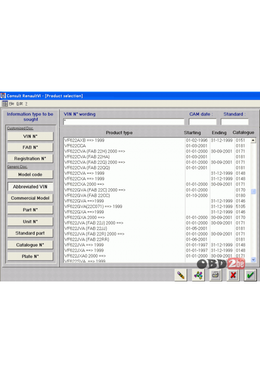
Task: Select row VF622CXA ==> 1999
Action: click(x=157, y=178)
